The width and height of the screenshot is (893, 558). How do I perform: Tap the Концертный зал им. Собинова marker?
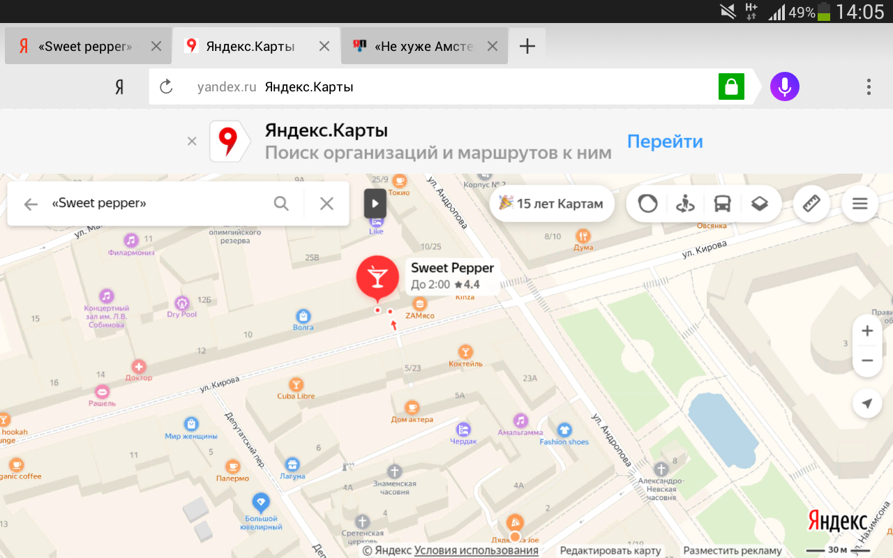point(106,296)
